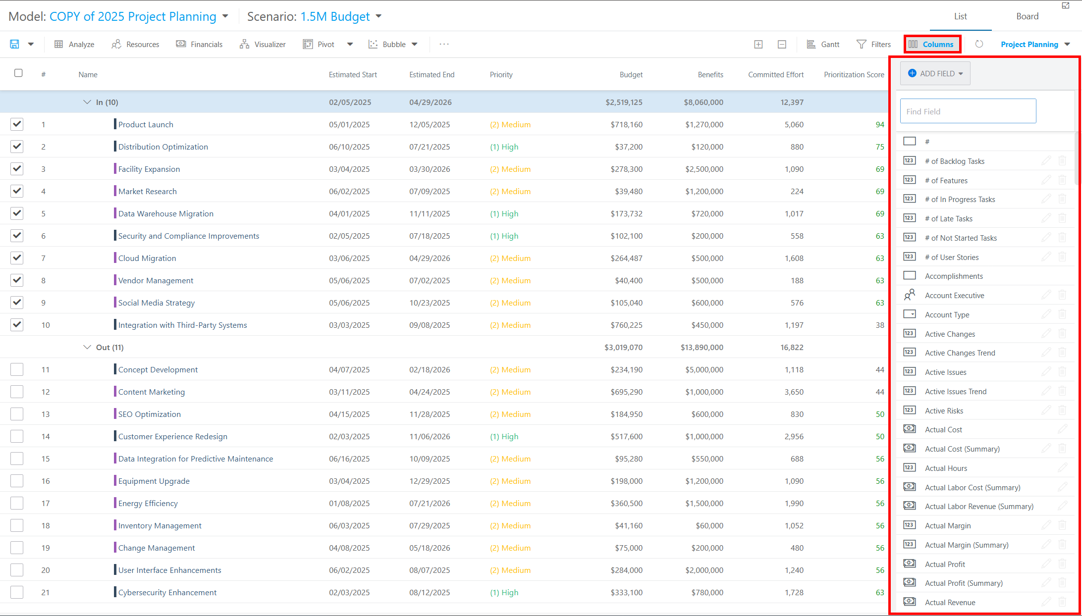1082x616 pixels.
Task: Launch the Visualizer
Action: [x=263, y=44]
